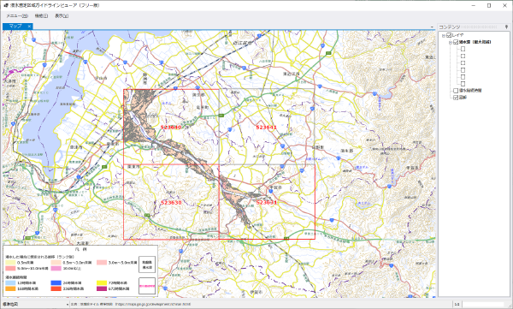Viewport: 513px width, 309px height.
Task: Open the tab list arrow right of the map tab strip
Action: [x=432, y=27]
